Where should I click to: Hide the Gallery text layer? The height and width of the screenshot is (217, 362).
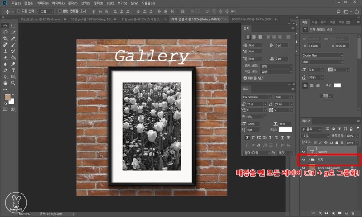(304, 151)
